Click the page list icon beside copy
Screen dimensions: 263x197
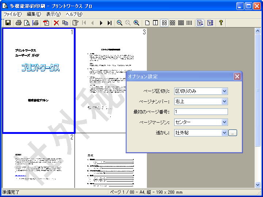(x=76, y=23)
